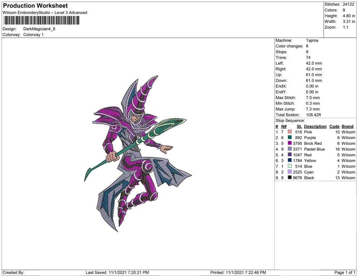This screenshot has width=358, height=276.
Task: Click the 'Printed: 11/1/2021 7:22:48 PM' text
Action: coord(238,272)
